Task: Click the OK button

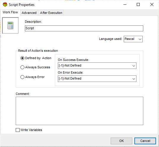Action: tap(121, 141)
